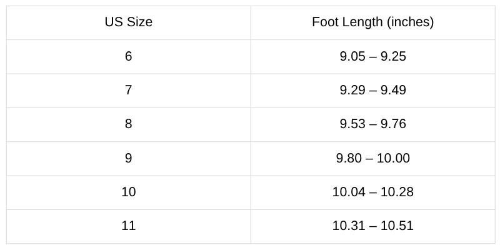Select the US size 9 cell
Screen dimensions: 500x250
click(x=129, y=159)
